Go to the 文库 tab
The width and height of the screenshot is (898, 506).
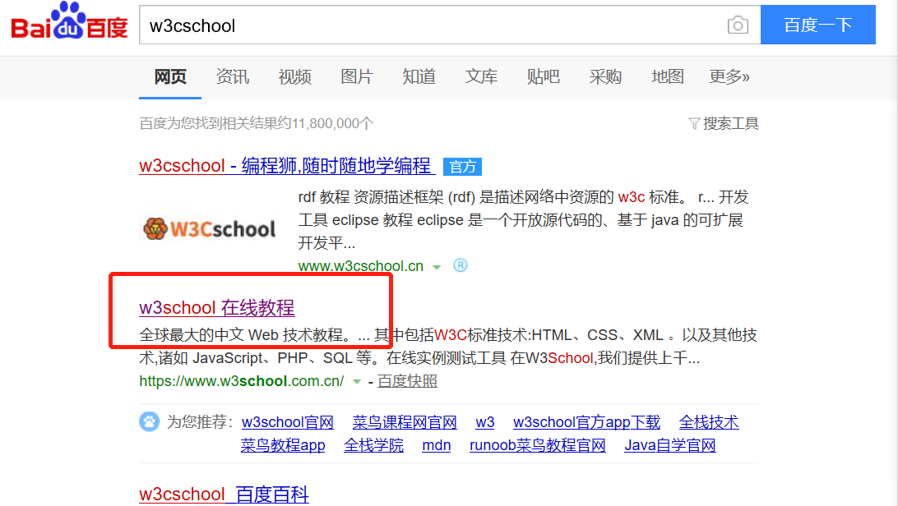tap(481, 76)
